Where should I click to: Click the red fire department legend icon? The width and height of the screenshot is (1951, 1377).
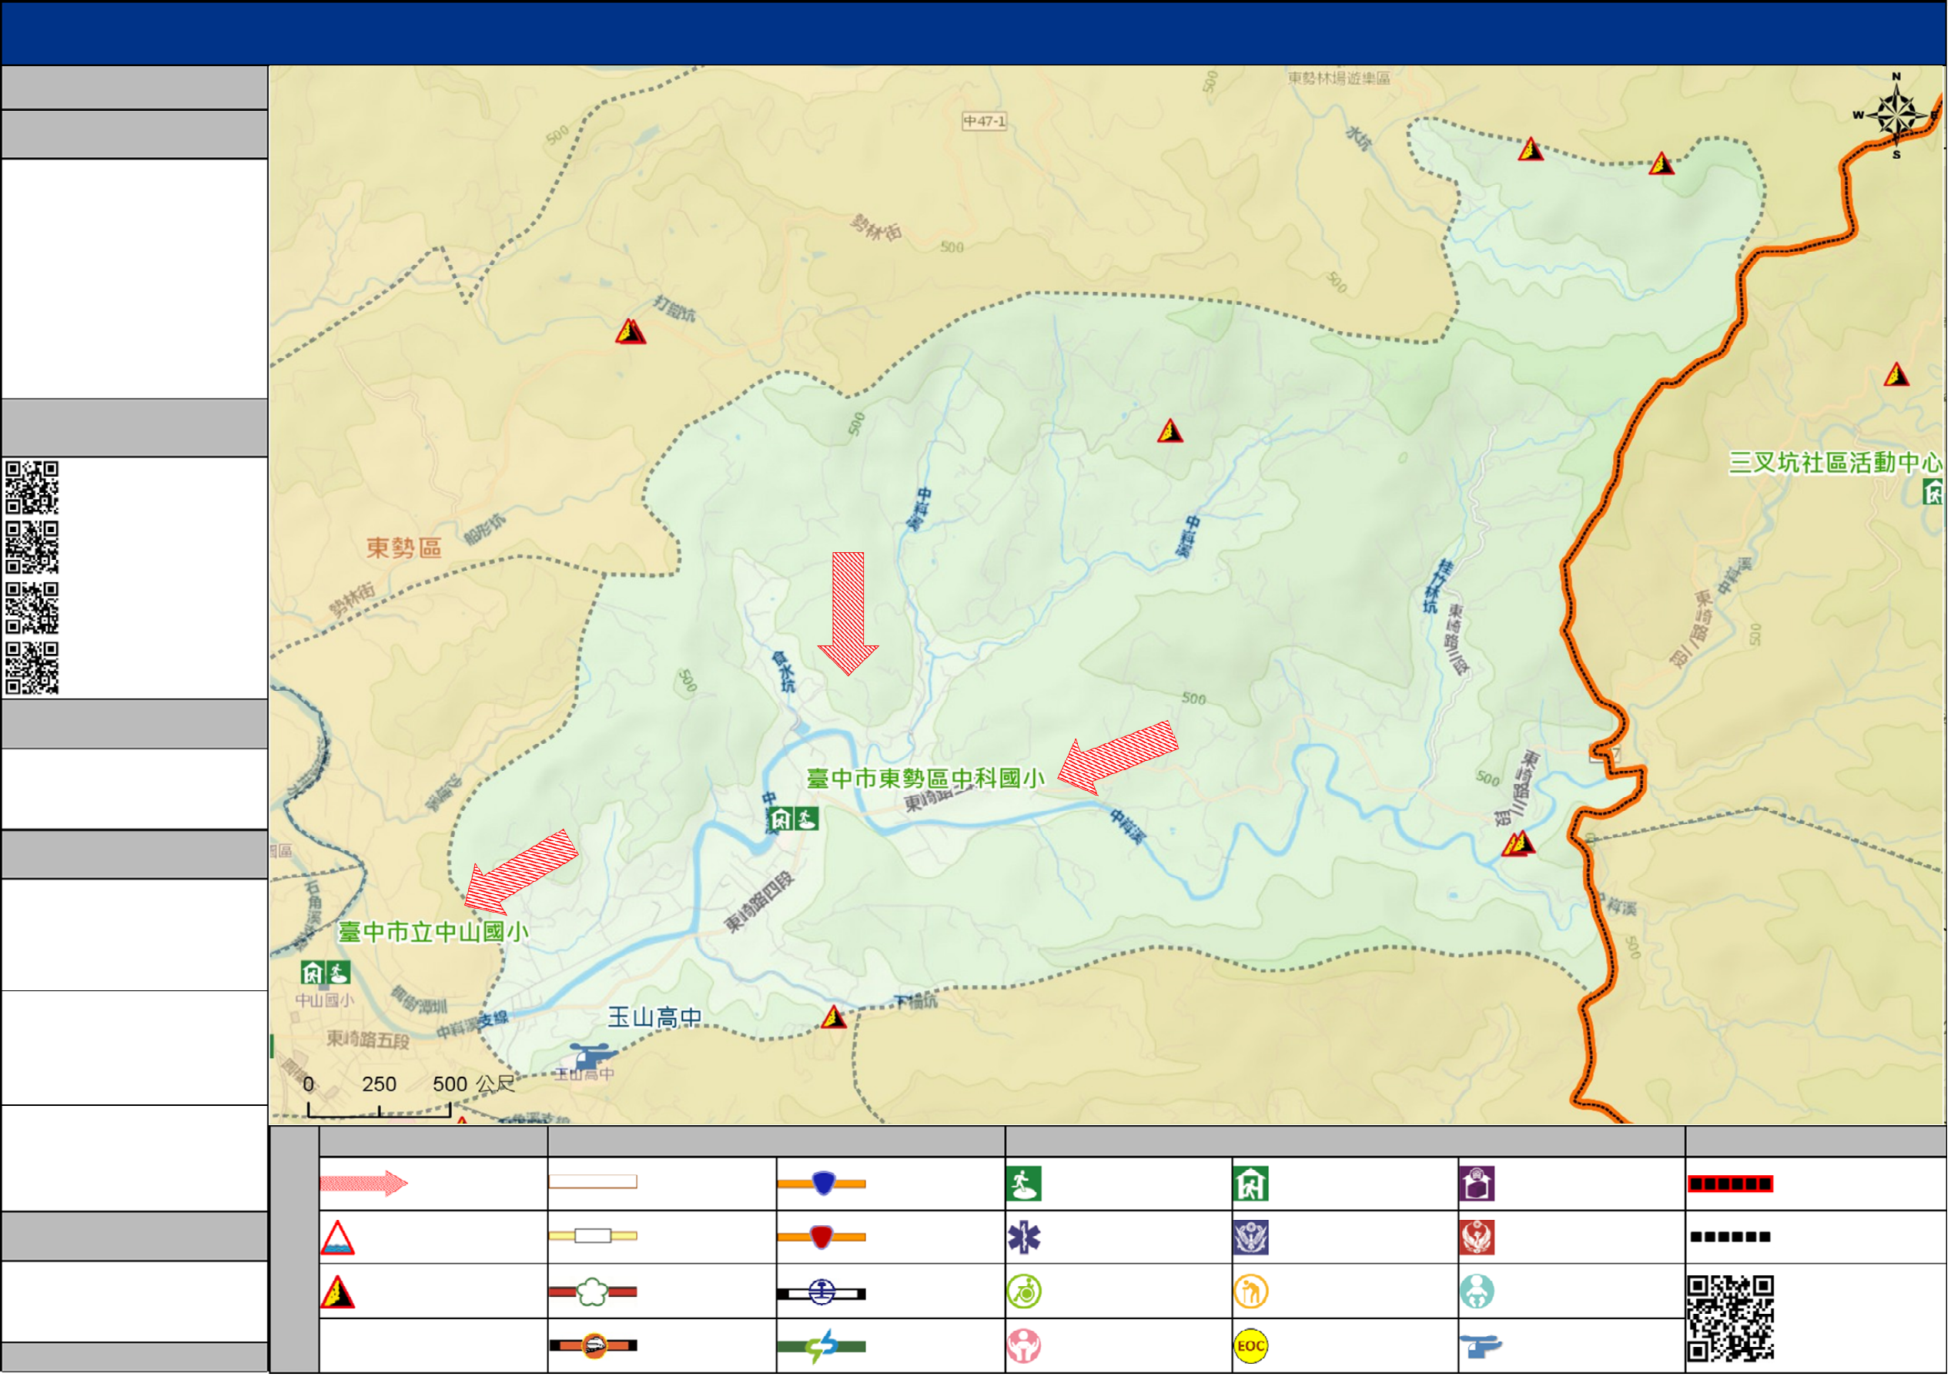[x=1477, y=1238]
